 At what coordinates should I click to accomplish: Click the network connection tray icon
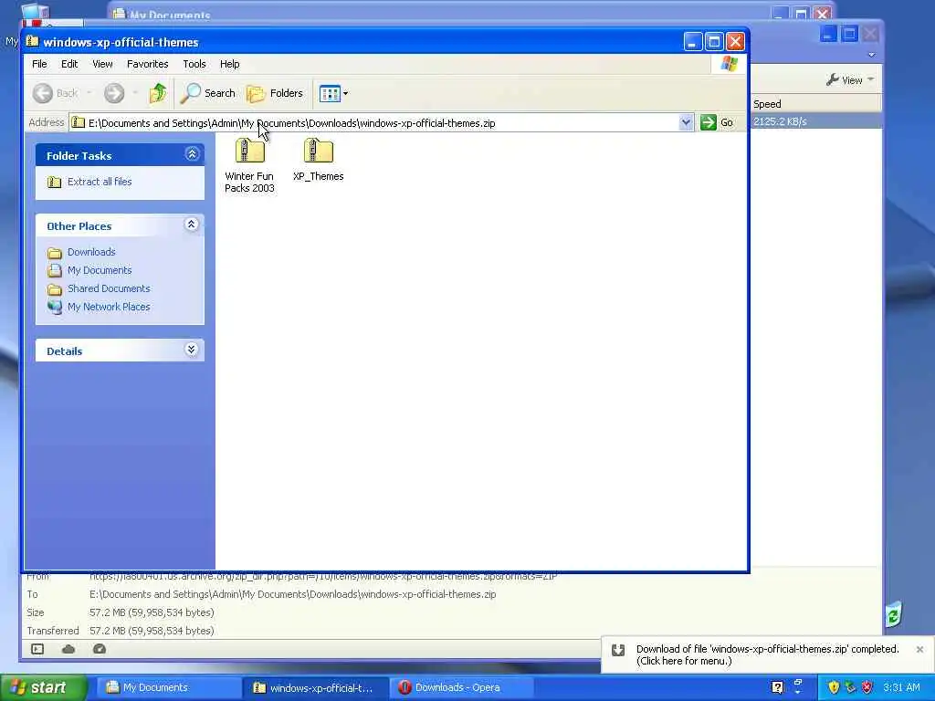click(850, 687)
